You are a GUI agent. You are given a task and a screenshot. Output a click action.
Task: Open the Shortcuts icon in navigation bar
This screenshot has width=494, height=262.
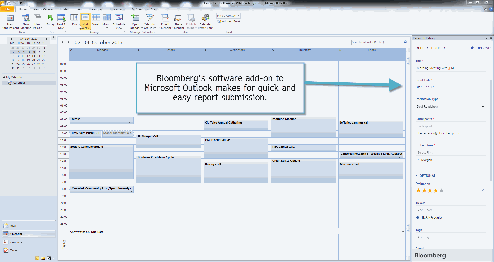[49, 258]
